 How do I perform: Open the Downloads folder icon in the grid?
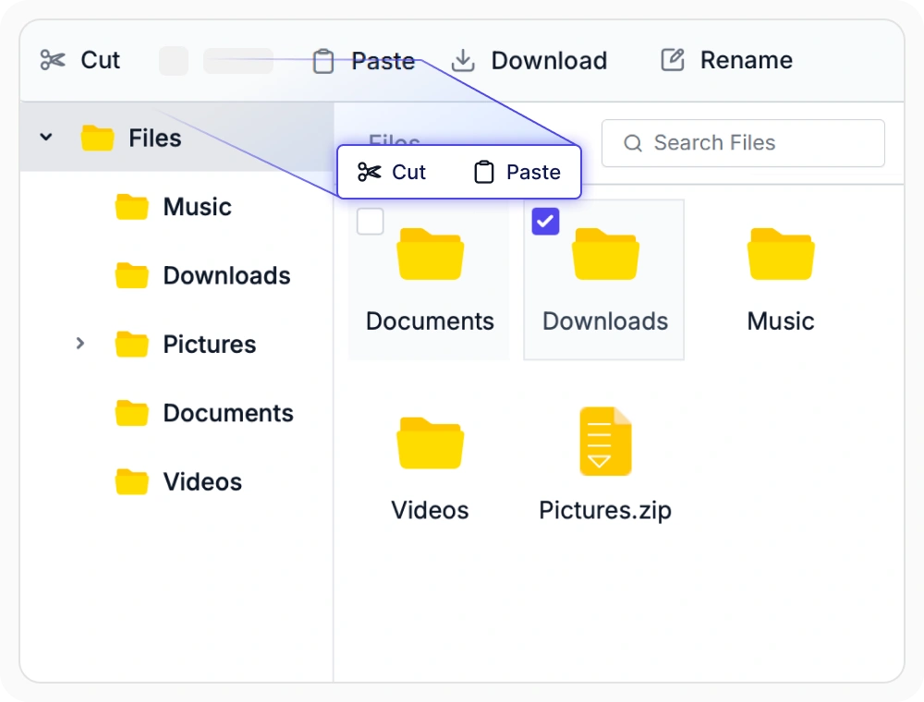(x=605, y=254)
